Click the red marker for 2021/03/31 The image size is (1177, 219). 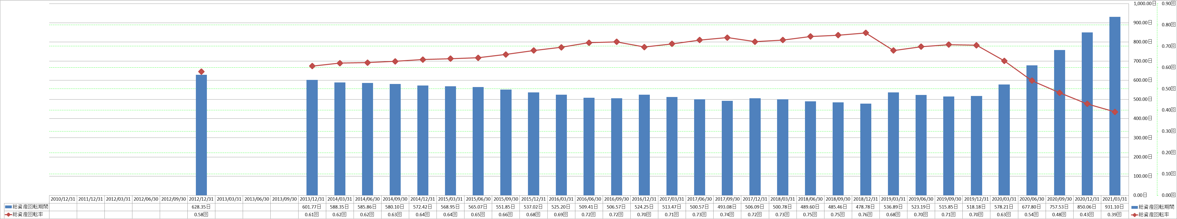[x=1115, y=112]
